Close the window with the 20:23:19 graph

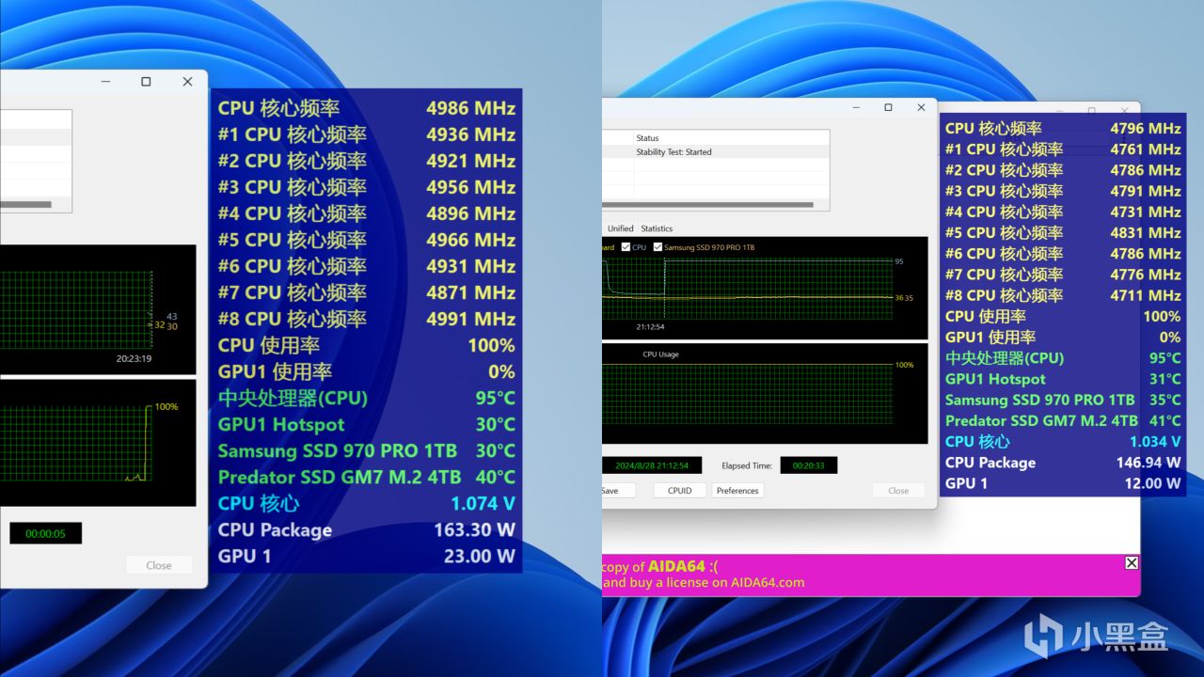coord(187,82)
